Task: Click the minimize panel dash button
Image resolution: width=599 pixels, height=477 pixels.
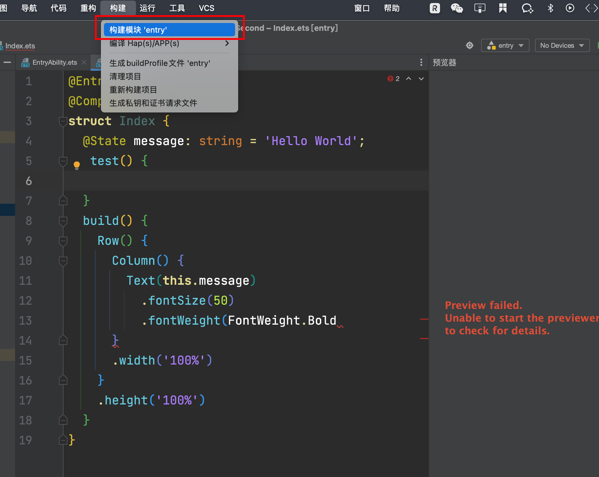Action: (x=7, y=63)
